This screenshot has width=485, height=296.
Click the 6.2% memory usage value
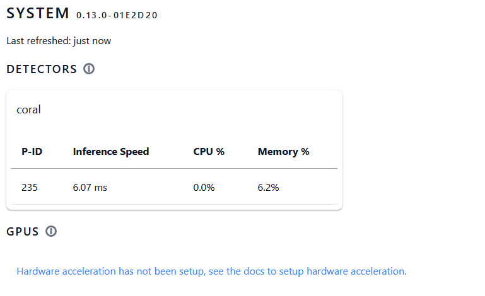point(268,187)
